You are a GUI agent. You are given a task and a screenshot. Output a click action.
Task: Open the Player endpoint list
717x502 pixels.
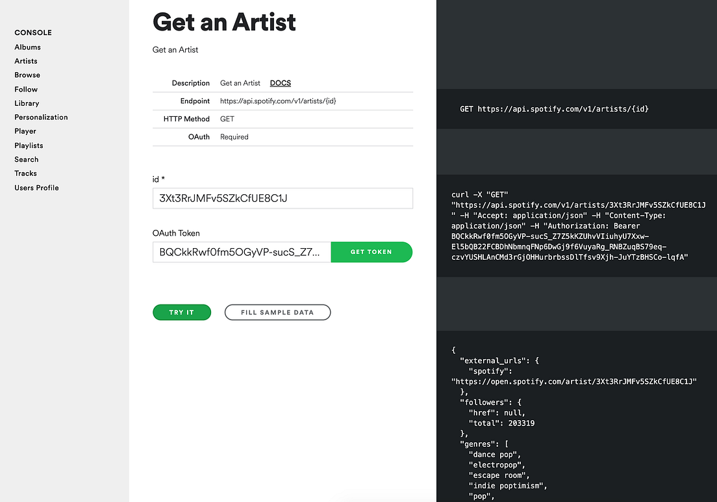25,131
